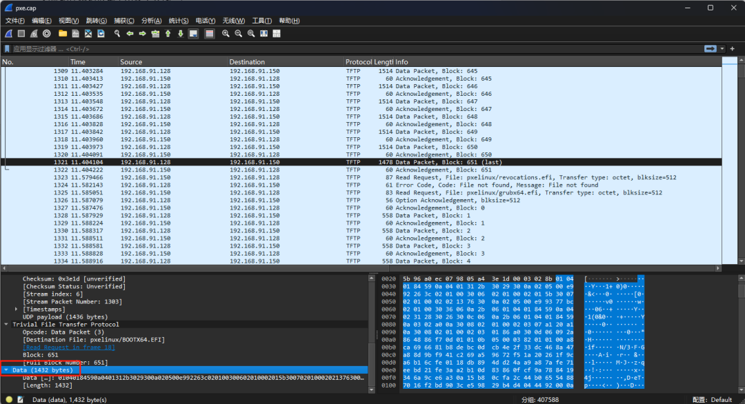
Task: Click the stop capture square icon
Action: [x=21, y=33]
